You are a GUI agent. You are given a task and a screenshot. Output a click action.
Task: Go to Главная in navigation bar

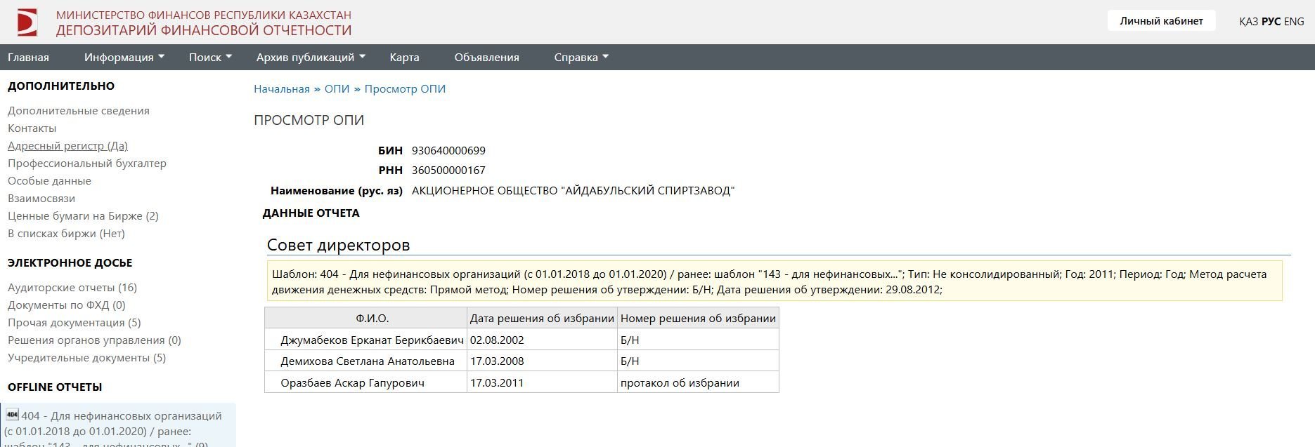click(28, 58)
